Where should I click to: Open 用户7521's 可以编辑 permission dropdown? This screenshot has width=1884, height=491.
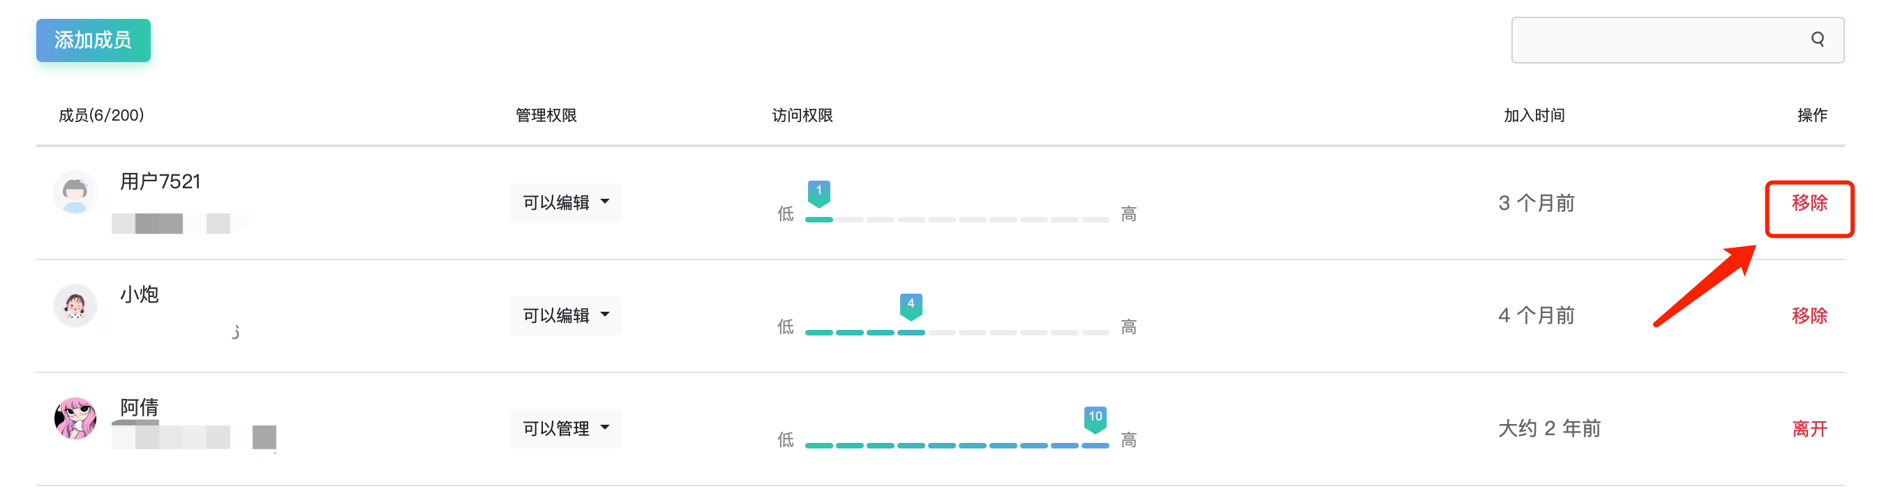[x=565, y=202]
